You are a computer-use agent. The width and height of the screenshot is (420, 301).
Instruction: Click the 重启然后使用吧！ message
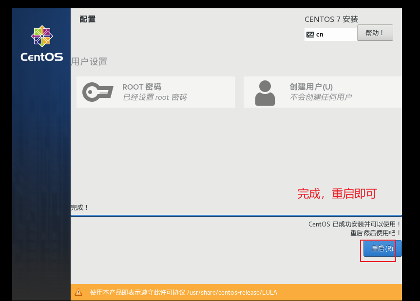click(x=376, y=233)
